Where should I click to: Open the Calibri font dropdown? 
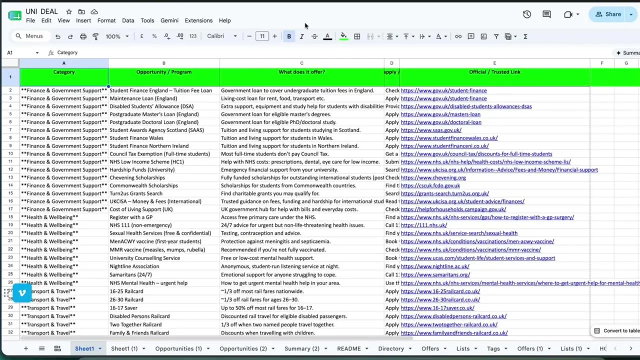point(222,36)
